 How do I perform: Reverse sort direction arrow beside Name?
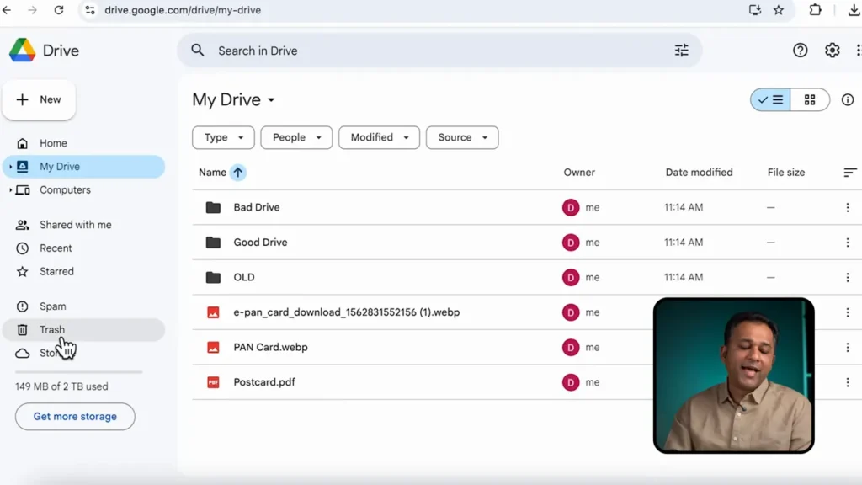click(238, 173)
